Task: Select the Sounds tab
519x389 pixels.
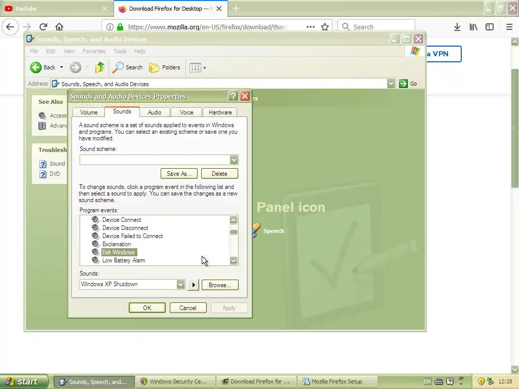Action: pyautogui.click(x=122, y=111)
